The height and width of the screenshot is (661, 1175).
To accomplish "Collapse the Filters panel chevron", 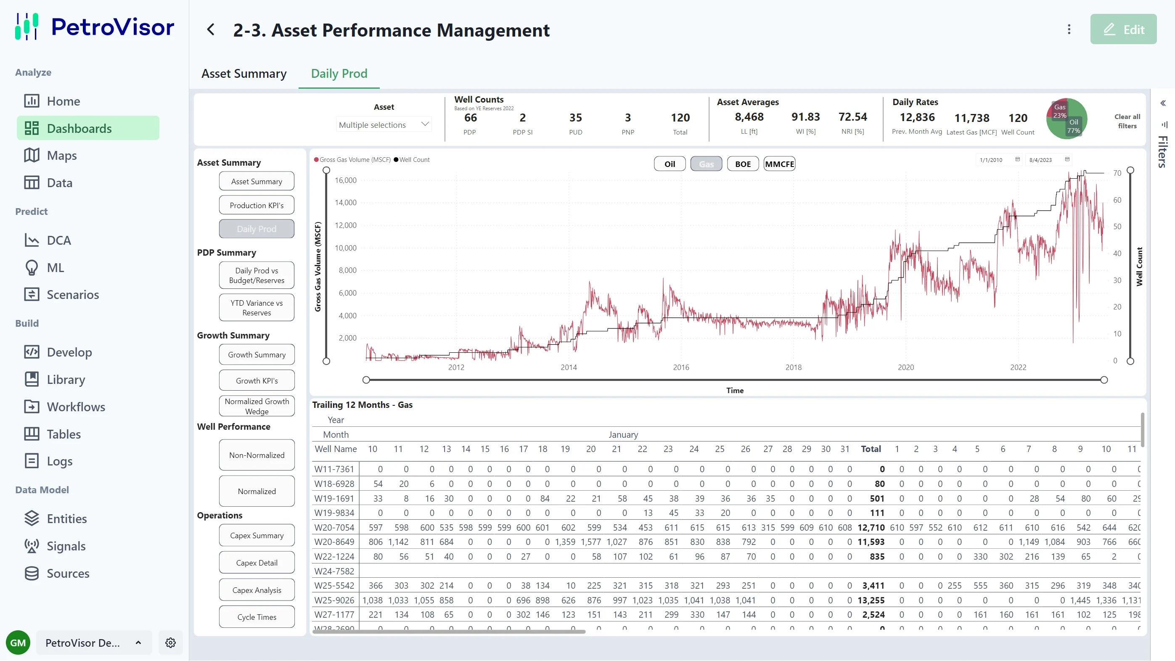I will [1163, 103].
